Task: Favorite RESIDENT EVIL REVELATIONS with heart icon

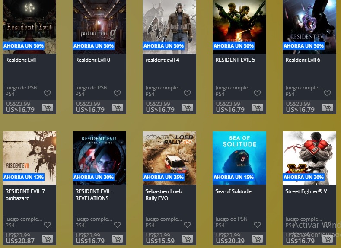Action: pyautogui.click(x=117, y=225)
